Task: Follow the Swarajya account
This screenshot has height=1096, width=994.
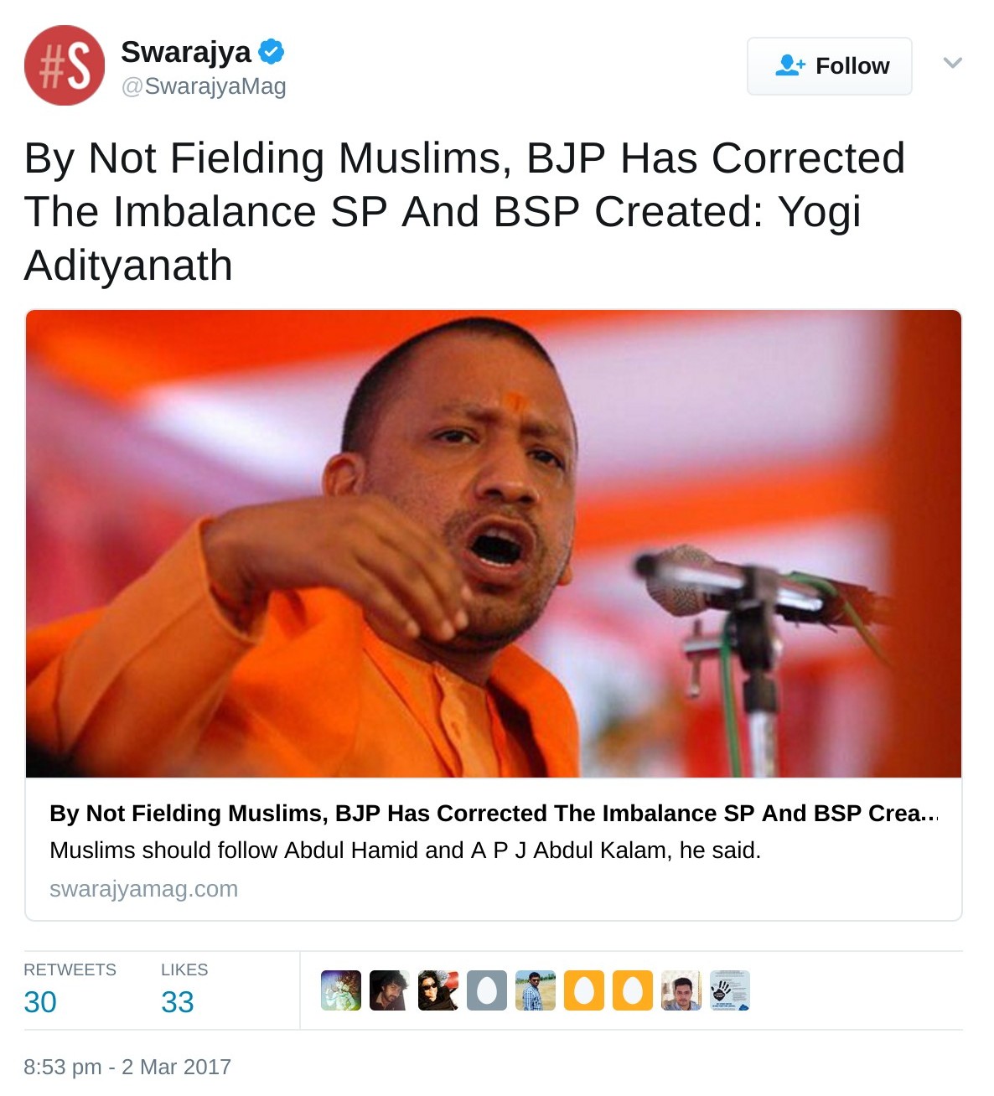Action: (829, 66)
